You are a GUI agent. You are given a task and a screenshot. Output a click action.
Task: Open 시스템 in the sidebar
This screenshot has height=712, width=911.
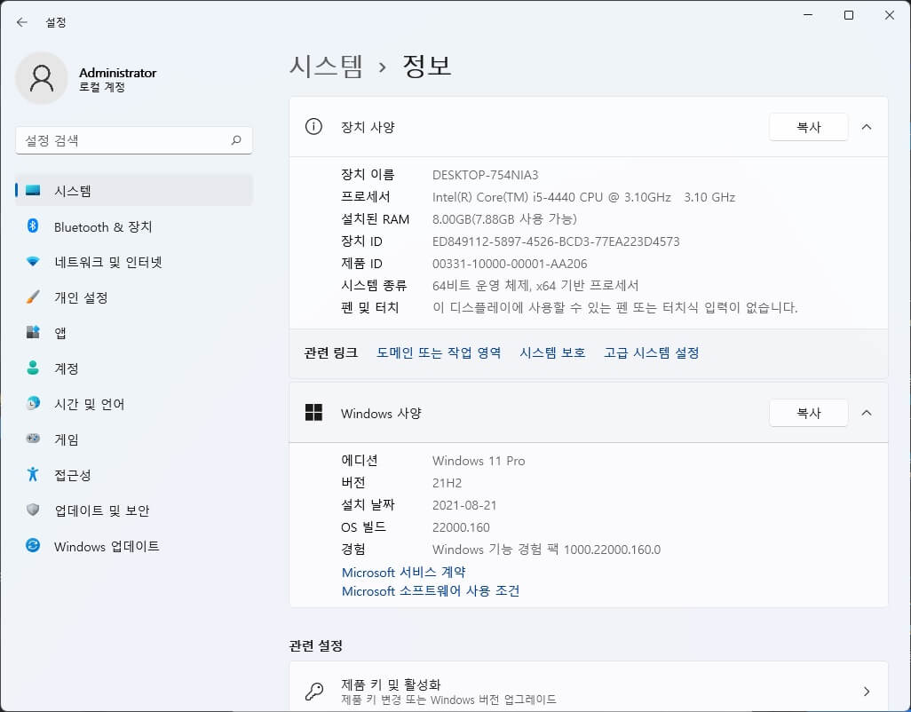134,191
